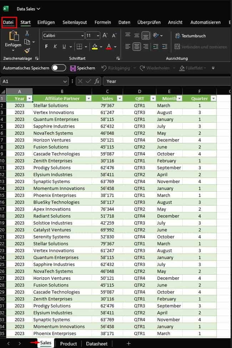
Task: Expand the Calibri font name dropdown
Action: click(x=82, y=35)
